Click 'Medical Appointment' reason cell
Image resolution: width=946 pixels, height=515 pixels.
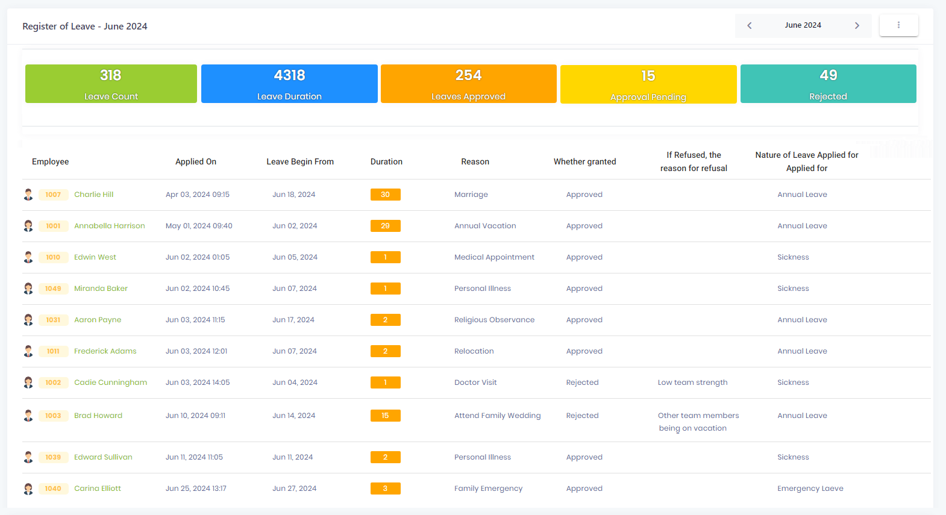point(494,257)
